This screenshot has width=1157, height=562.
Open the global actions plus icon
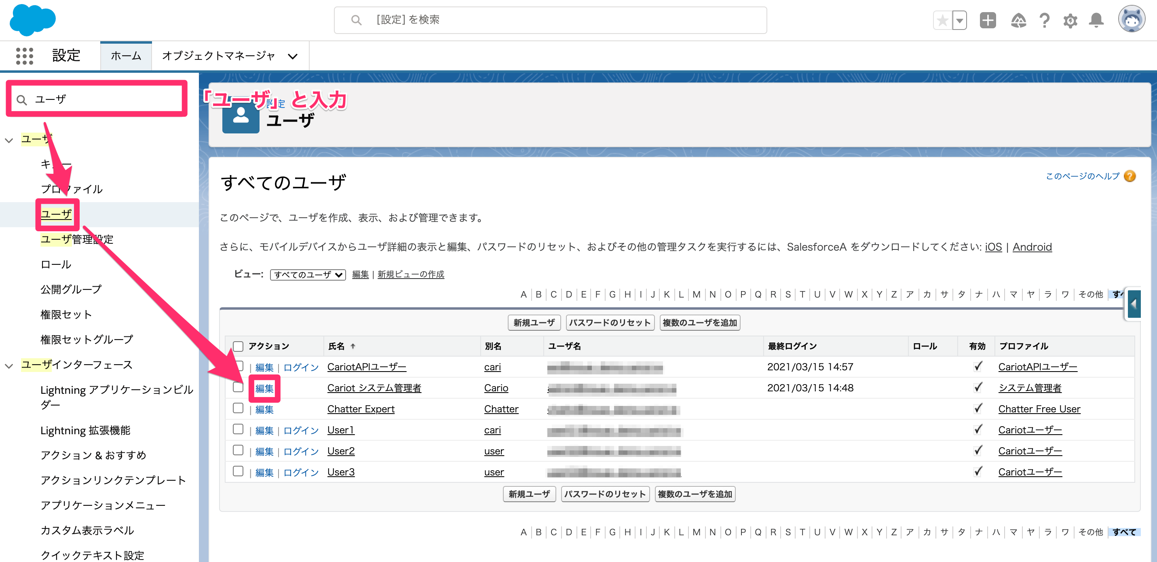pos(988,20)
